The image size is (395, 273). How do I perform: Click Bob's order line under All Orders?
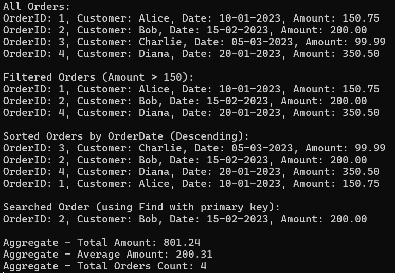coord(185,30)
